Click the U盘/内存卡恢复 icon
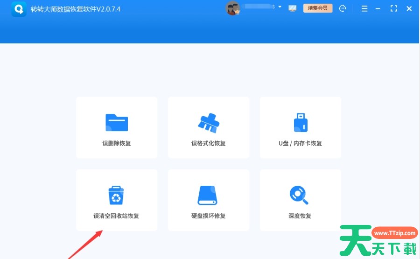This screenshot has height=259, width=420. (300, 122)
